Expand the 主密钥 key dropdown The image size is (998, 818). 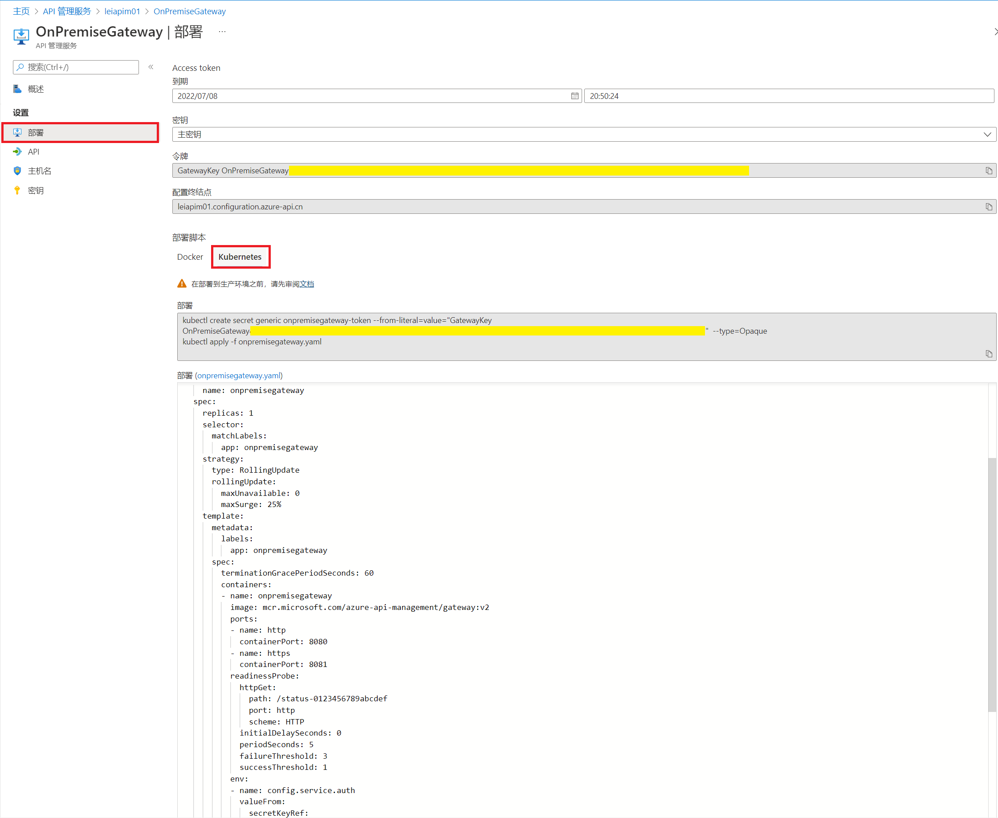point(987,135)
